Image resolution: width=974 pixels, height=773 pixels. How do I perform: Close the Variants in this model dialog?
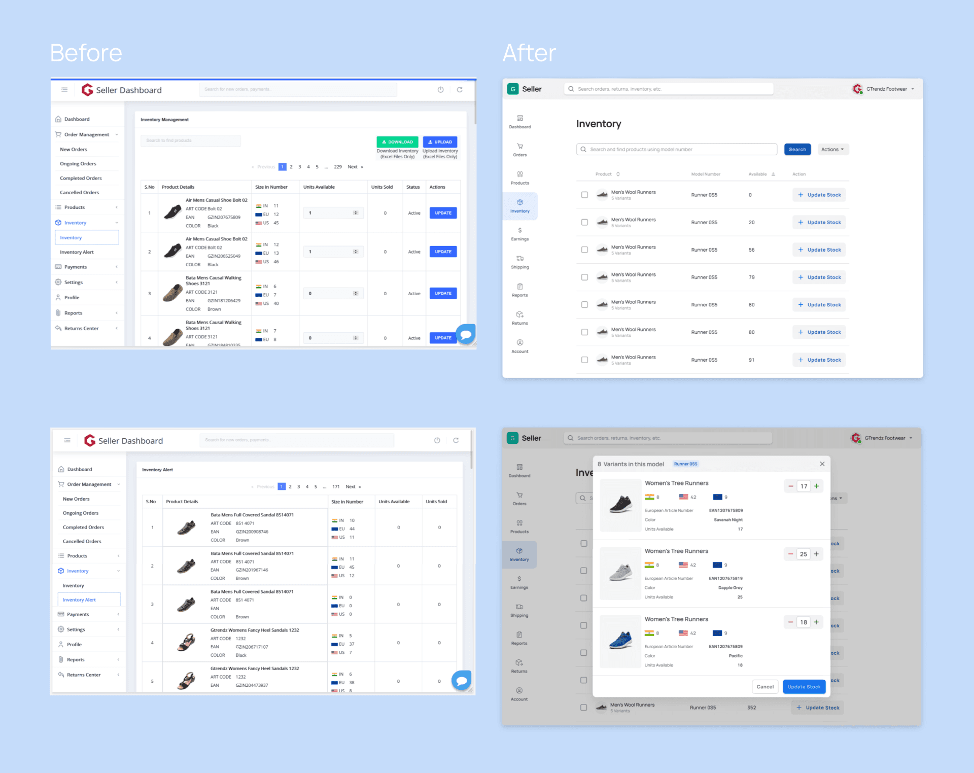(822, 464)
